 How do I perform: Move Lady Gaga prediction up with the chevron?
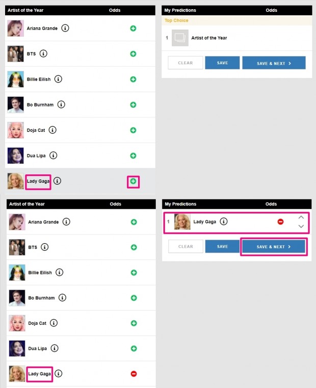pos(301,217)
